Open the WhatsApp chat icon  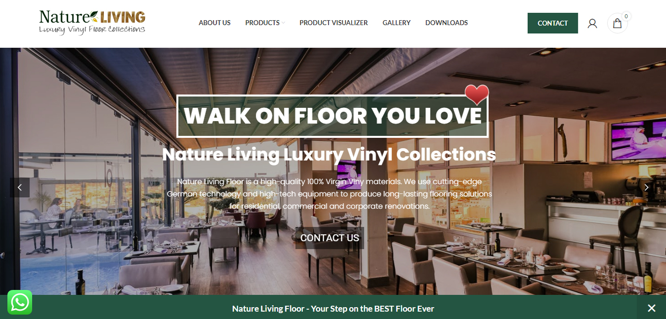click(x=20, y=302)
